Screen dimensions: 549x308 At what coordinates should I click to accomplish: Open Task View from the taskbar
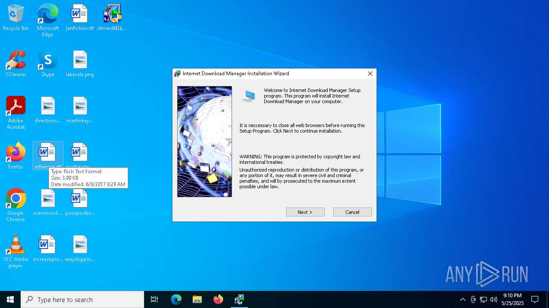pos(154,299)
